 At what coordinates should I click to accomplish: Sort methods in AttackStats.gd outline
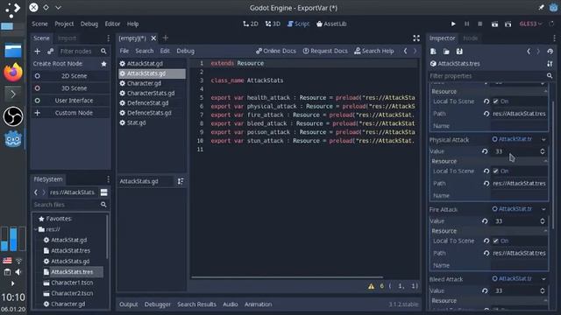click(x=181, y=181)
